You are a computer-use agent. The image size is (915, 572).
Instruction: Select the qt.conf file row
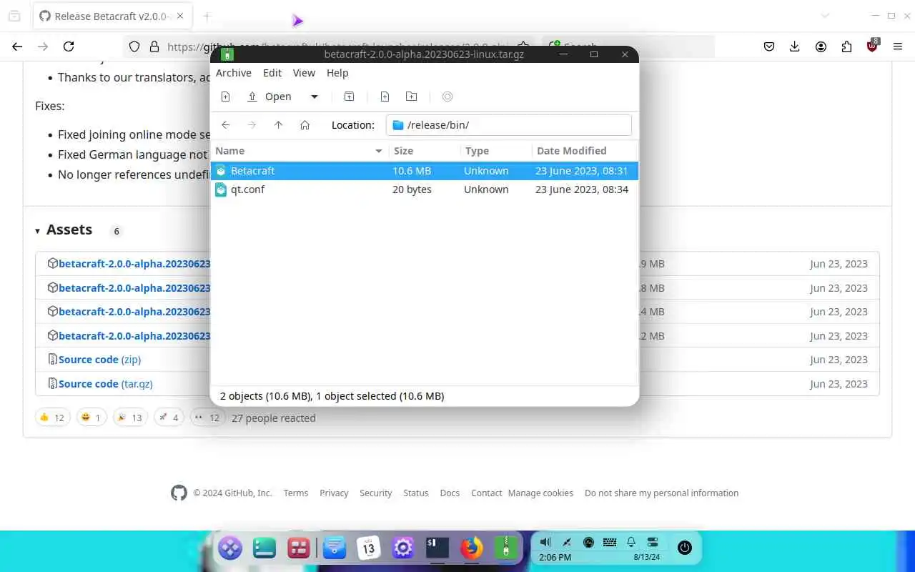425,189
